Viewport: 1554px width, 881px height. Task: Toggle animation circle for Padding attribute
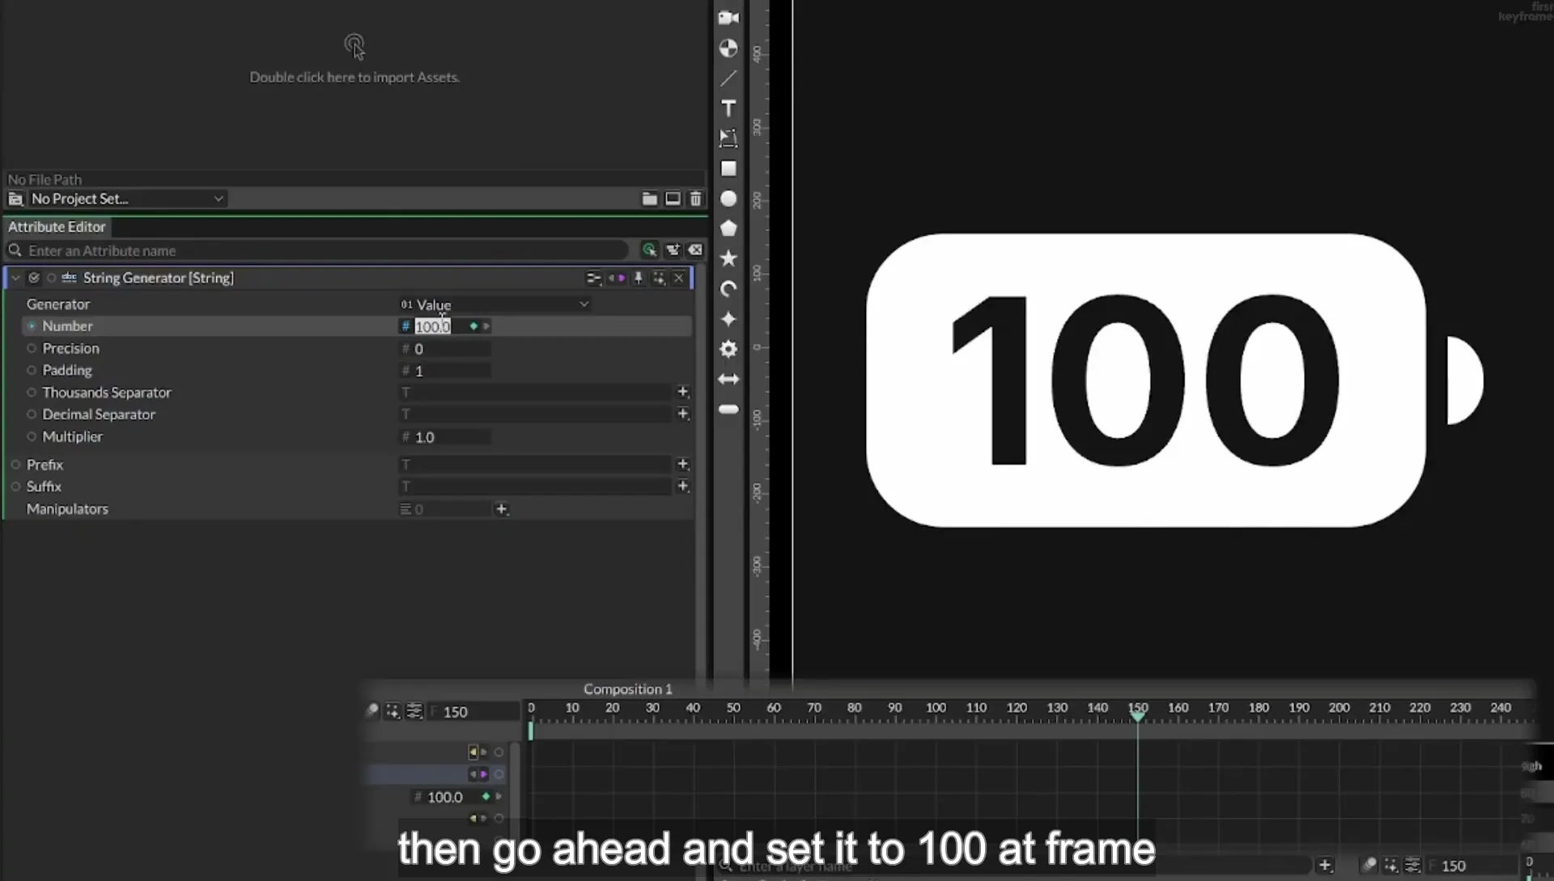click(x=32, y=370)
